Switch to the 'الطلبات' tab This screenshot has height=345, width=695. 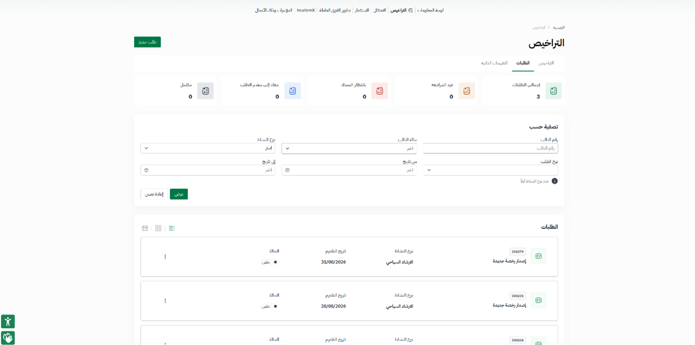click(x=523, y=63)
